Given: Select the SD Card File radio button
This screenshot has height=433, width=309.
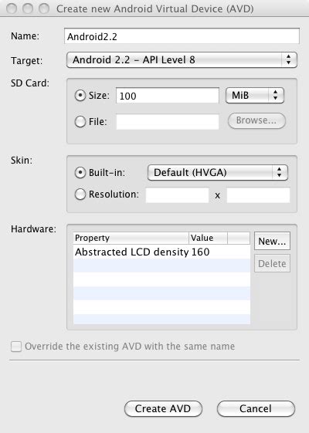Looking at the screenshot, I should pos(80,121).
